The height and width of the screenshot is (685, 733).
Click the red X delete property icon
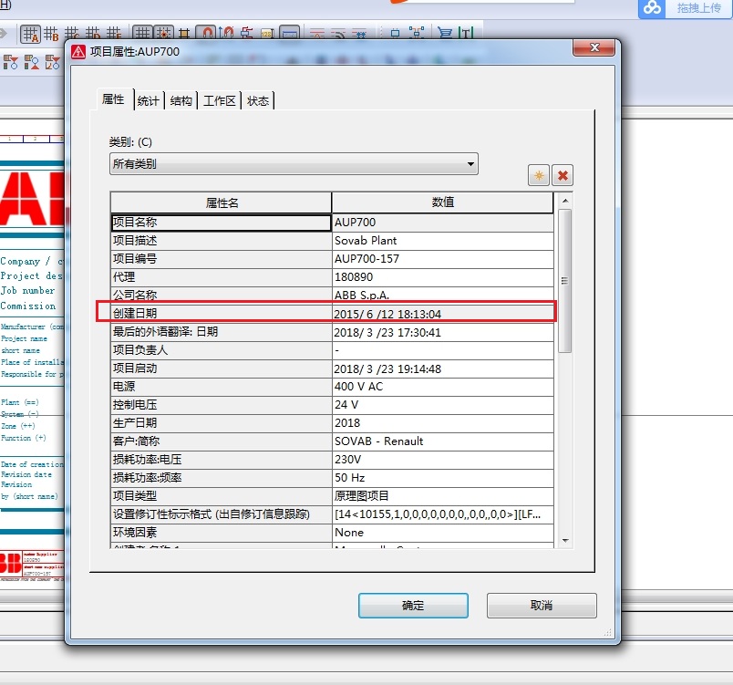click(x=563, y=176)
